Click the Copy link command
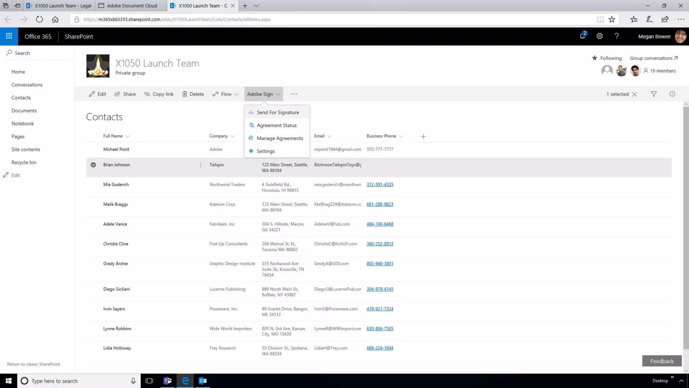The height and width of the screenshot is (388, 689). [159, 94]
